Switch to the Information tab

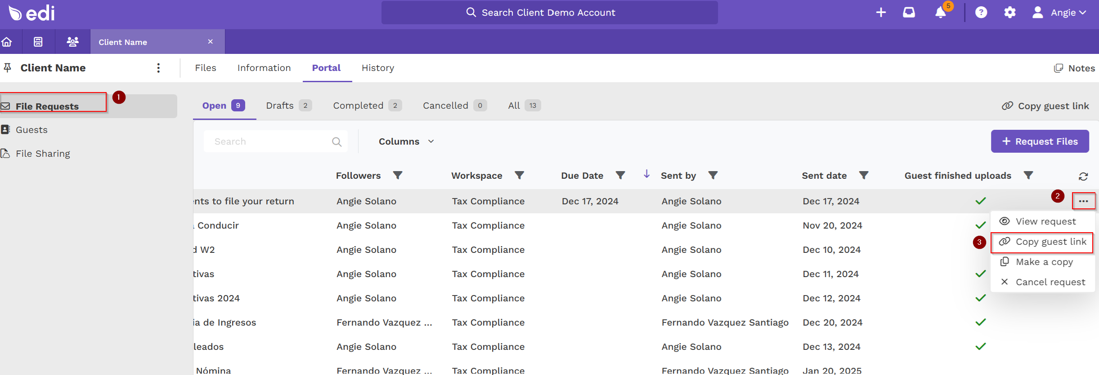pyautogui.click(x=264, y=68)
